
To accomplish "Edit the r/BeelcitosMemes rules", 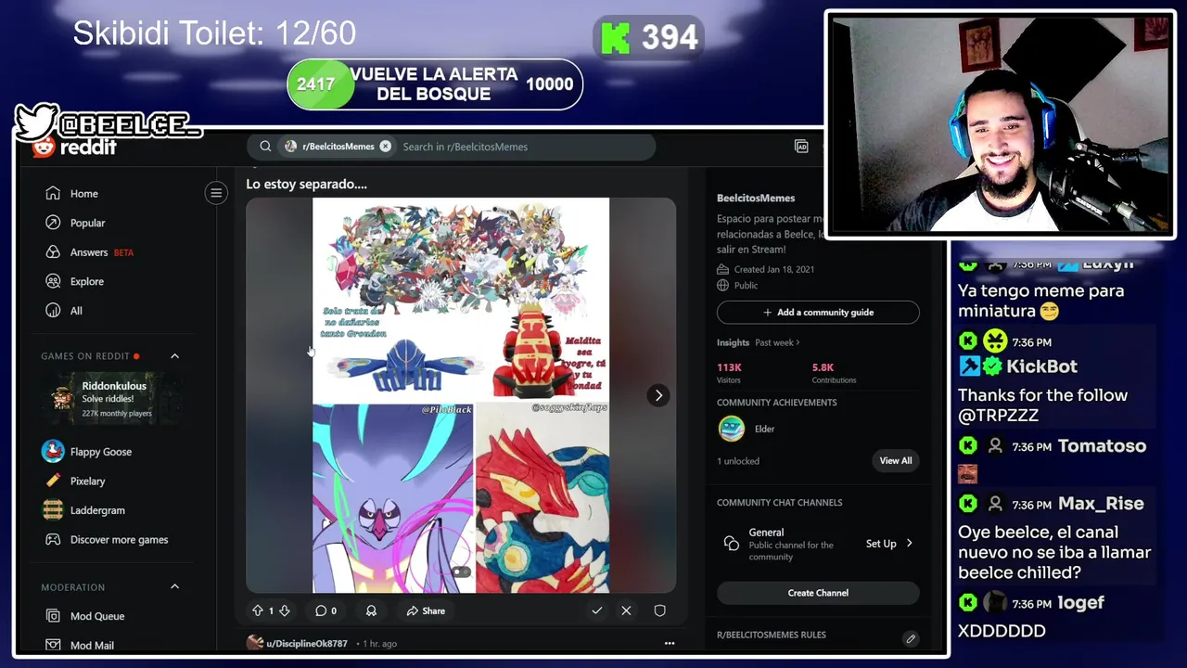I will pyautogui.click(x=911, y=638).
